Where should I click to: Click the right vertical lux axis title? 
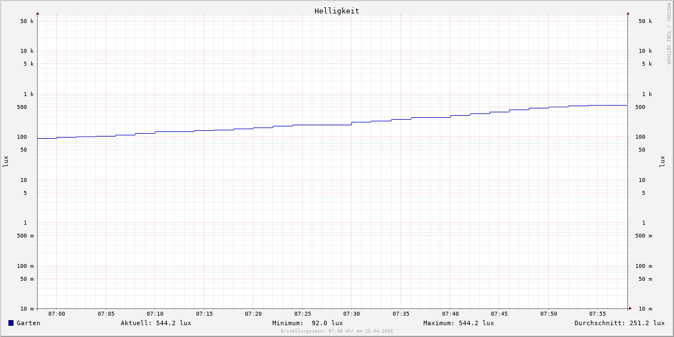pyautogui.click(x=662, y=161)
